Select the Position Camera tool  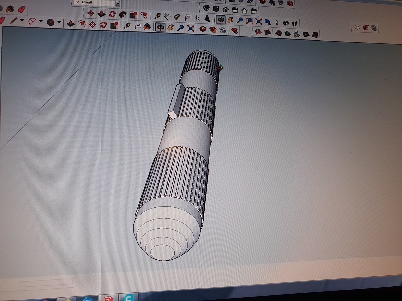click(x=276, y=22)
